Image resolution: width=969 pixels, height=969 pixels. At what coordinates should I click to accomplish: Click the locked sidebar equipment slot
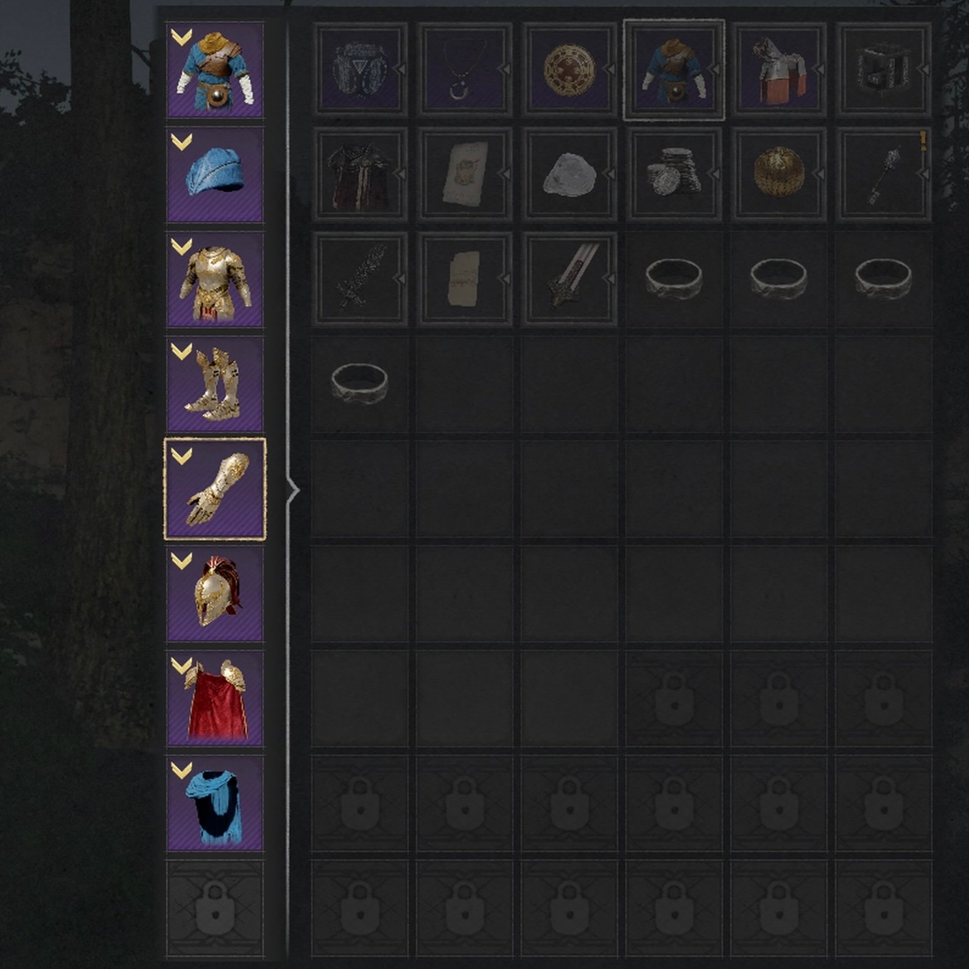(x=215, y=909)
